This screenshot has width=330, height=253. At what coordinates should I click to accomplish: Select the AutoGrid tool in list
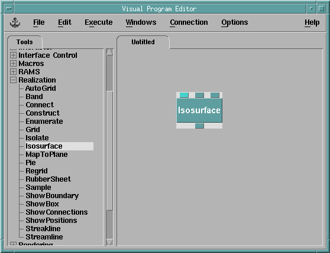pos(41,88)
